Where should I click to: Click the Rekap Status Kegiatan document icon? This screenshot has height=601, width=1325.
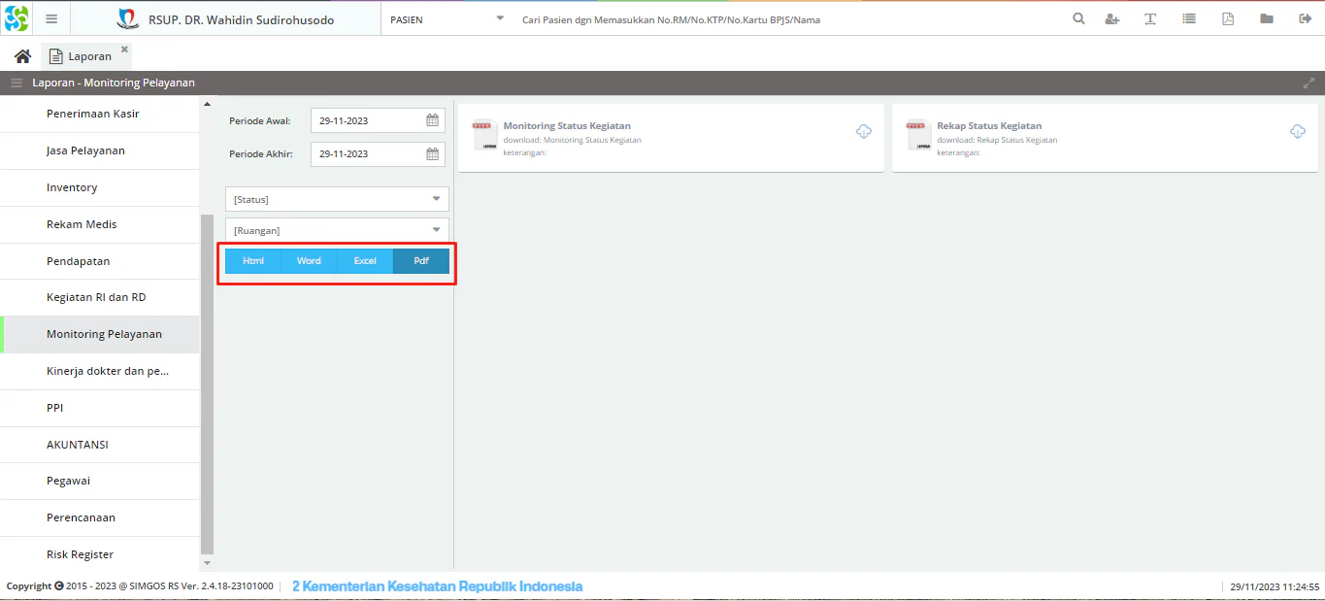pyautogui.click(x=918, y=135)
